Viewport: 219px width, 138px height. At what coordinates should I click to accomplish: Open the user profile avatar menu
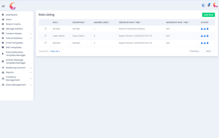tap(215, 5)
